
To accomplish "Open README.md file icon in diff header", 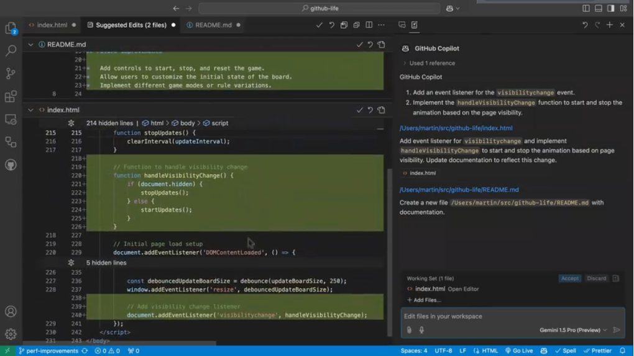I will click(x=381, y=45).
